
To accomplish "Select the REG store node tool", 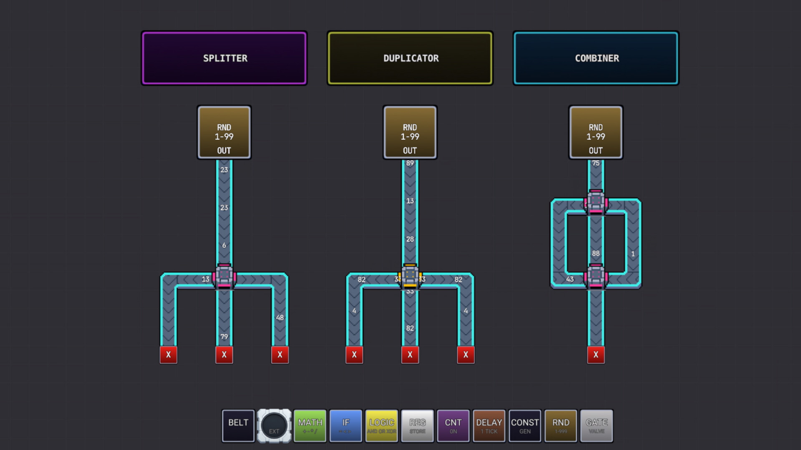I will click(417, 425).
